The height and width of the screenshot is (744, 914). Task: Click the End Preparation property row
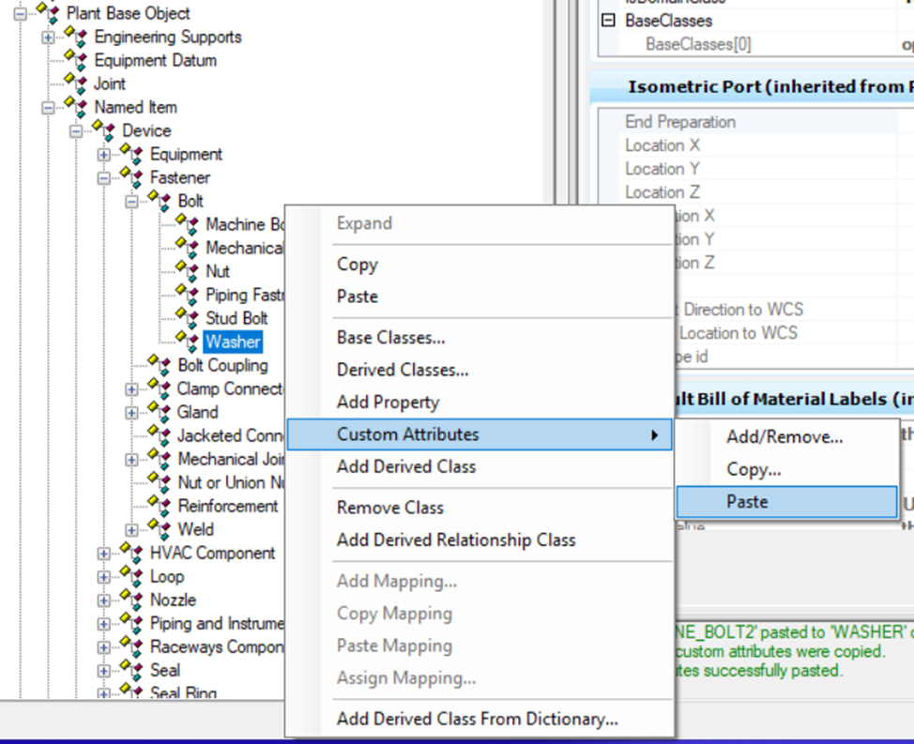[x=756, y=122]
